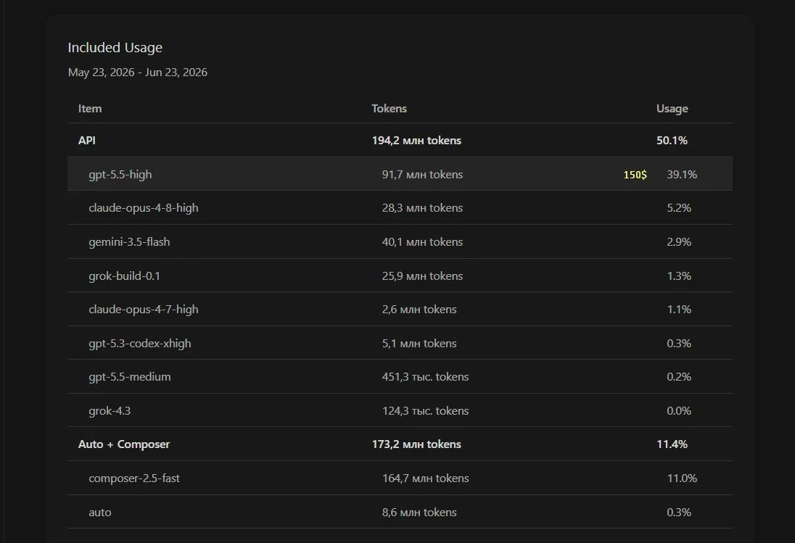Viewport: 795px width, 543px height.
Task: Click the Item column header
Action: 90,109
